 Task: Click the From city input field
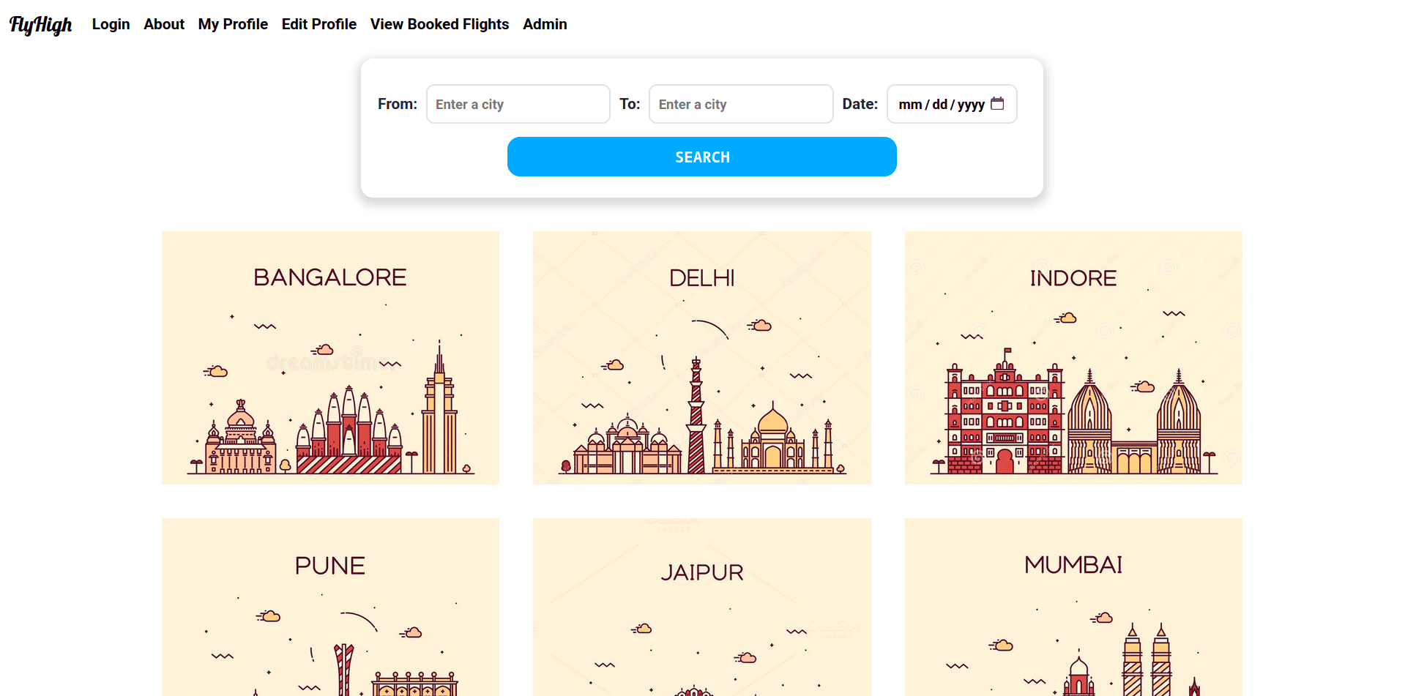click(x=518, y=104)
